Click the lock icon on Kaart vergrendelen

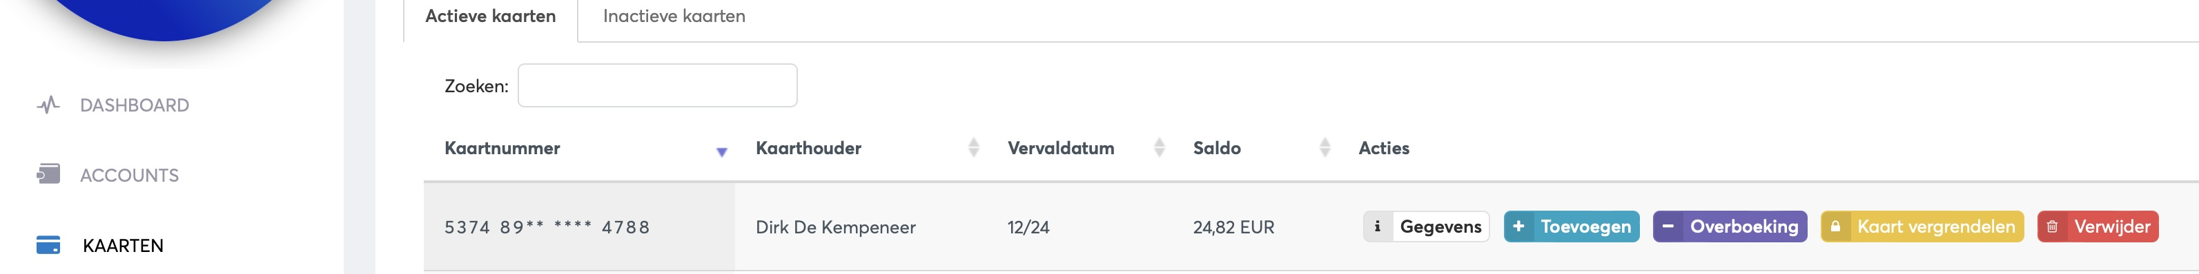1835,226
